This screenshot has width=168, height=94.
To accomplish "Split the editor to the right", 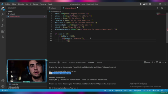I will pos(162,8).
